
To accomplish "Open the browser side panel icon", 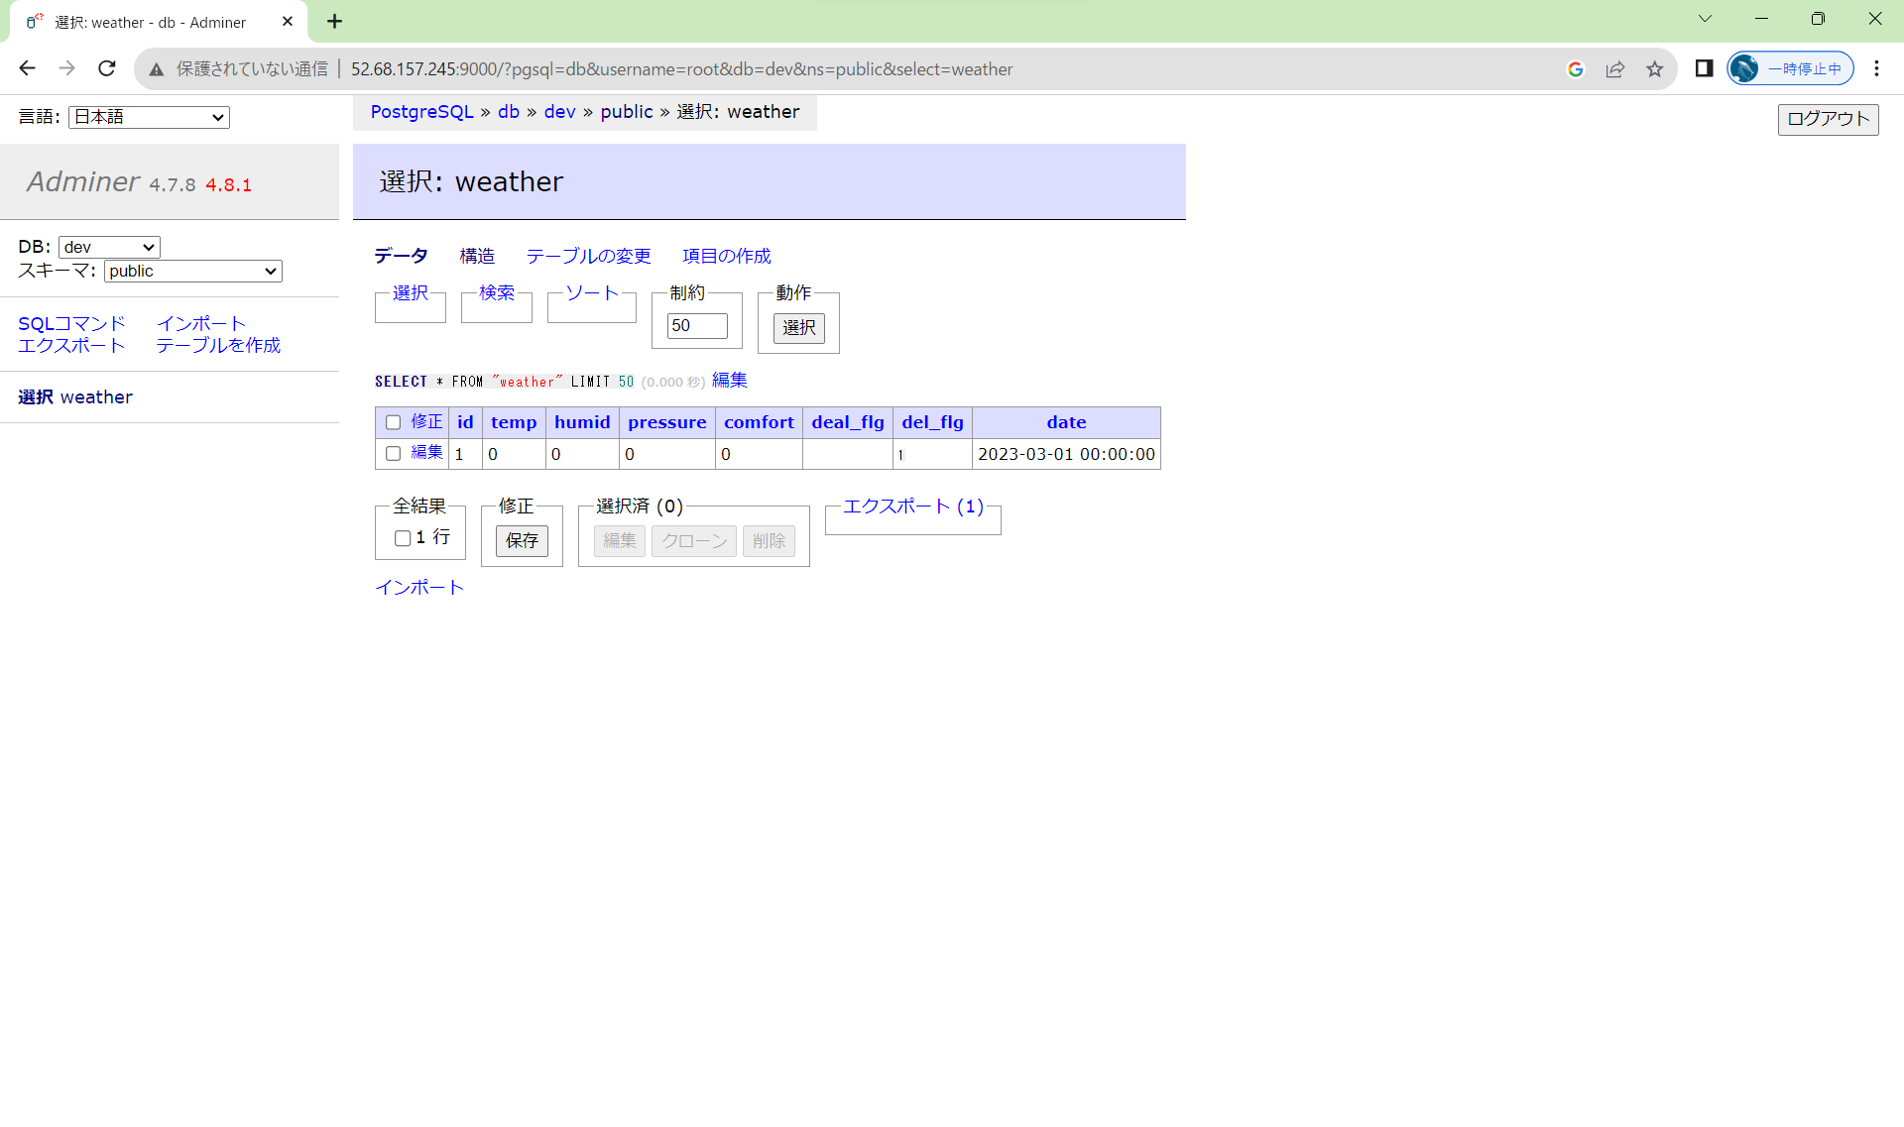I will pos(1704,68).
